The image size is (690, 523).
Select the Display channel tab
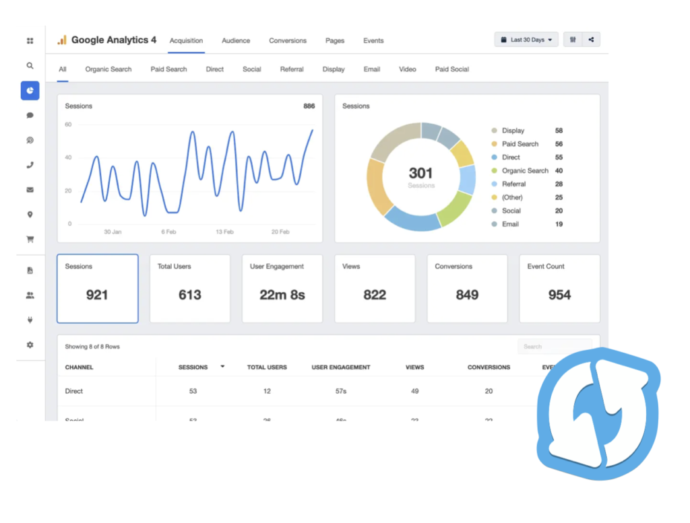334,69
